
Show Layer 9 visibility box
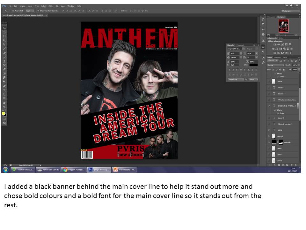coord(269,88)
